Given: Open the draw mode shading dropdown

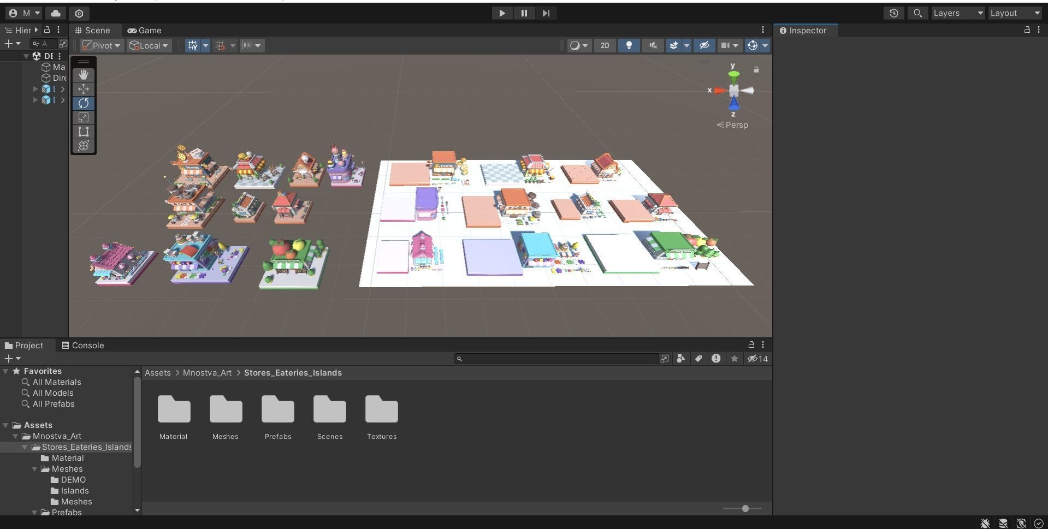Looking at the screenshot, I should (x=579, y=46).
